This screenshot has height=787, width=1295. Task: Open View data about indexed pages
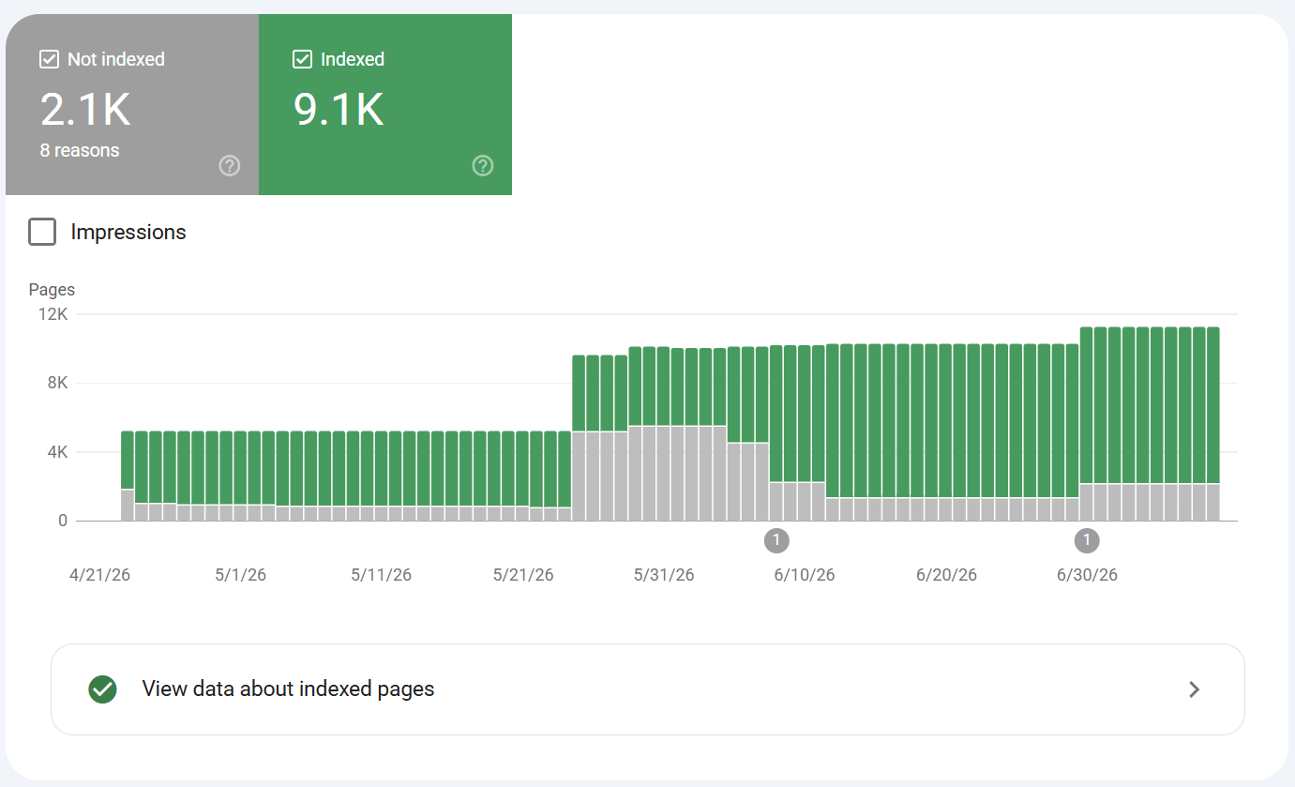tap(648, 689)
